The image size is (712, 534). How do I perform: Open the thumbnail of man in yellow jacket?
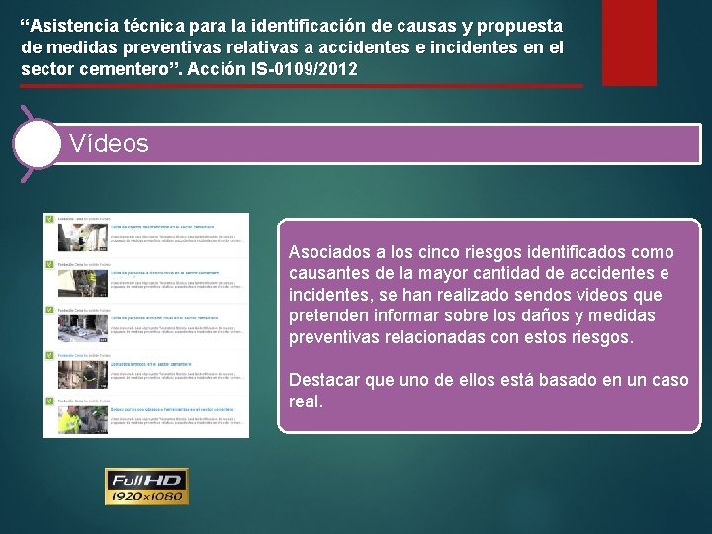pos(83,419)
